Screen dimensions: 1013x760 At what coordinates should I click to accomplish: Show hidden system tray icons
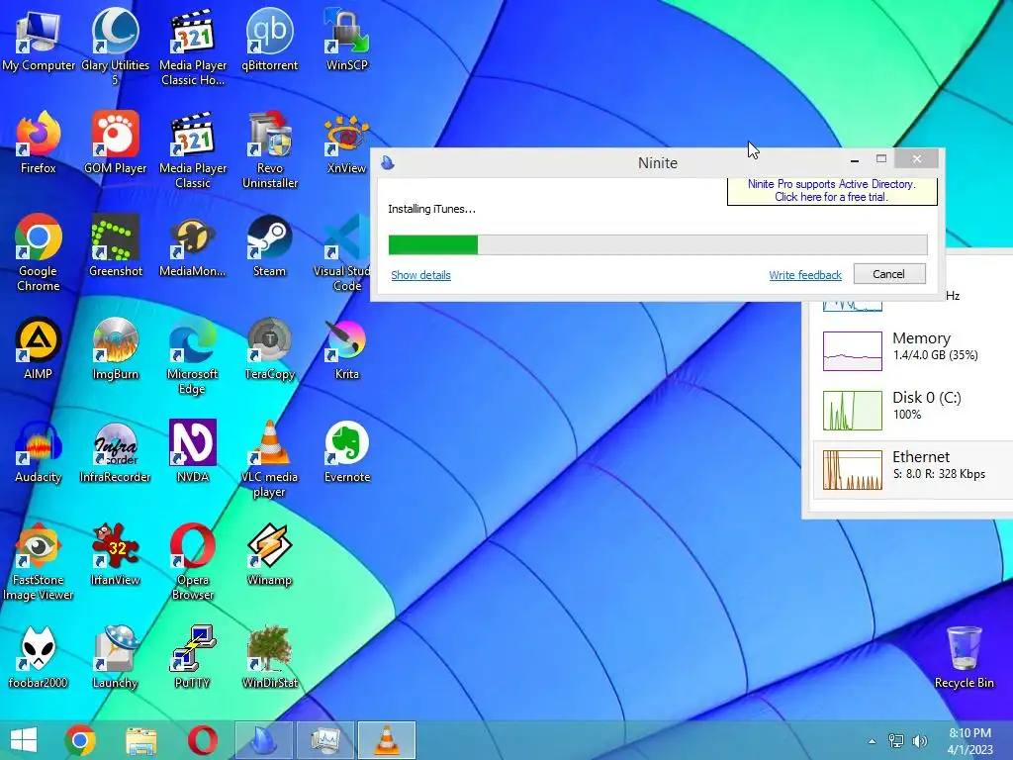pos(872,741)
